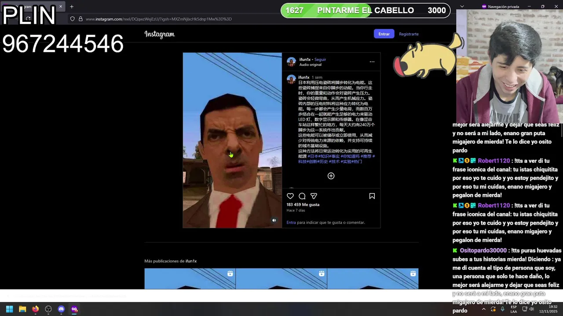The image size is (563, 316).
Task: Click the 183 459 Me gusta count
Action: [303, 205]
